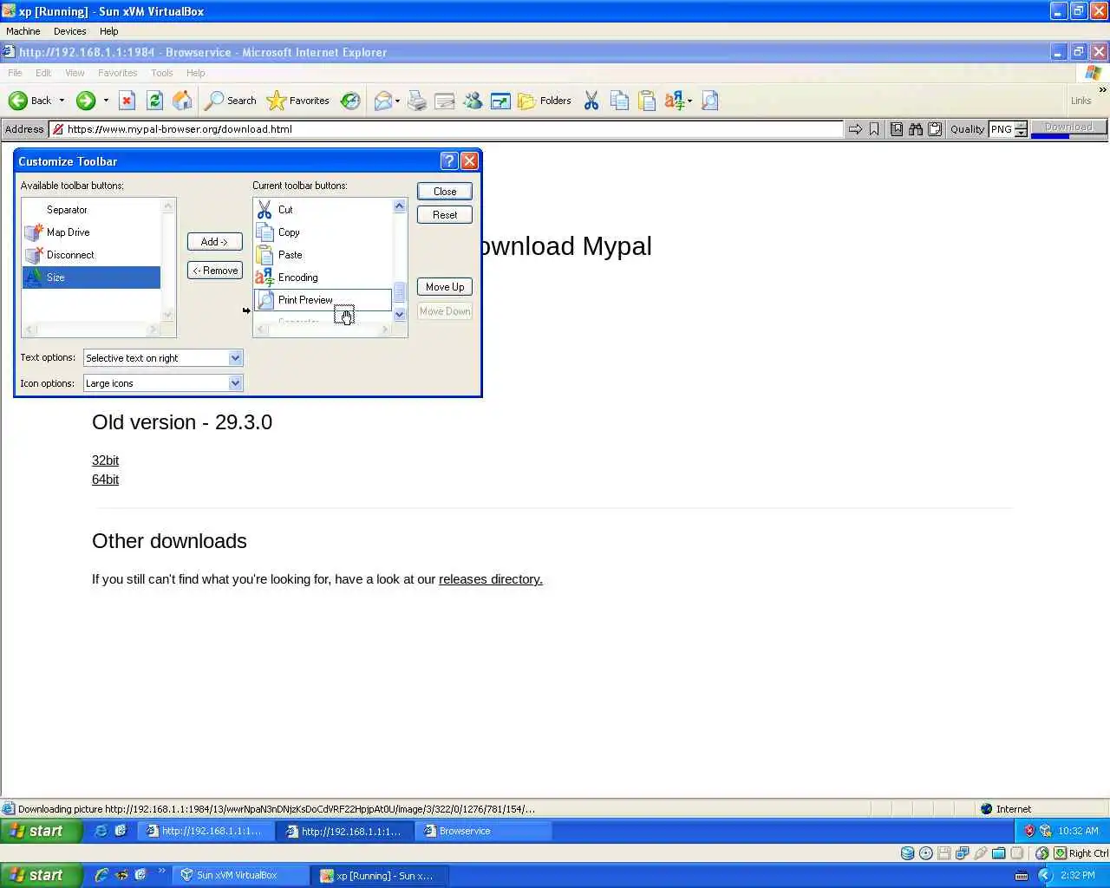
Task: Click the Print printer icon
Action: coord(417,101)
